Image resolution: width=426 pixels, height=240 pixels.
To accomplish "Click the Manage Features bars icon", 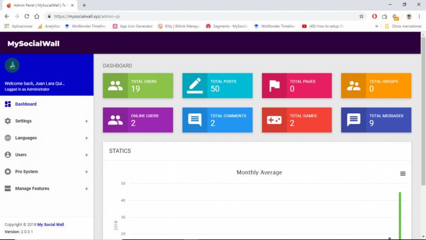I will coord(8,188).
